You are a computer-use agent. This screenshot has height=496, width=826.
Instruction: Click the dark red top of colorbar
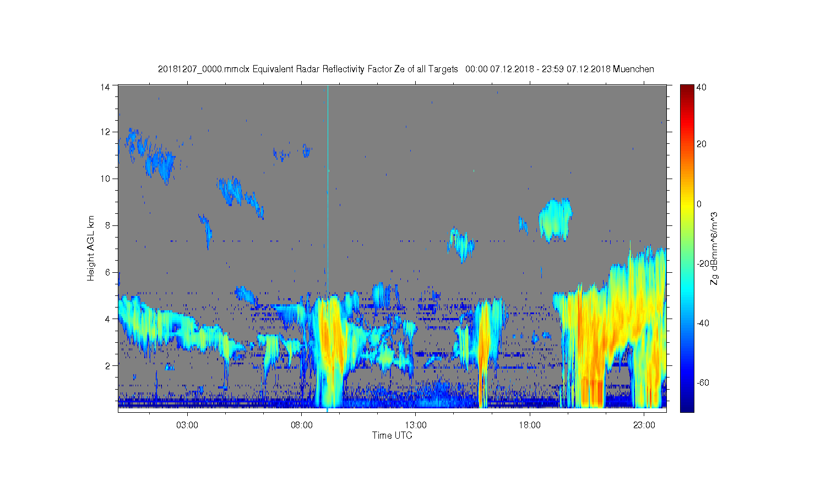(686, 89)
